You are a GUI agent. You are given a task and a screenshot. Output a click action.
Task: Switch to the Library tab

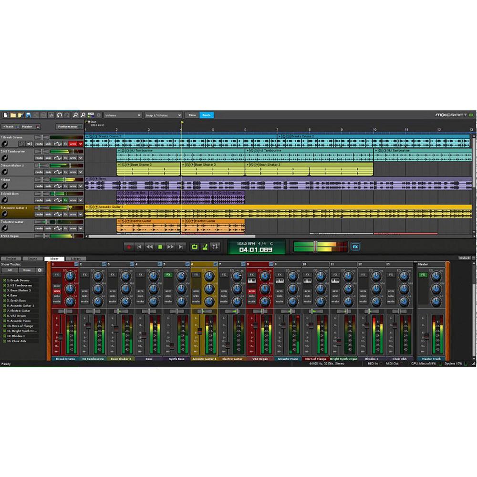[x=75, y=258]
